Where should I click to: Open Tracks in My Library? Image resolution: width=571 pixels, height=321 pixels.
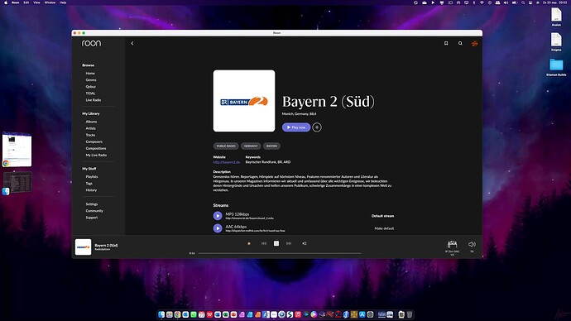90,135
